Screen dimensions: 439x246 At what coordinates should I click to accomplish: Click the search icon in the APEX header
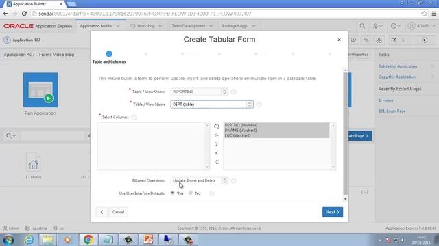coord(362,26)
